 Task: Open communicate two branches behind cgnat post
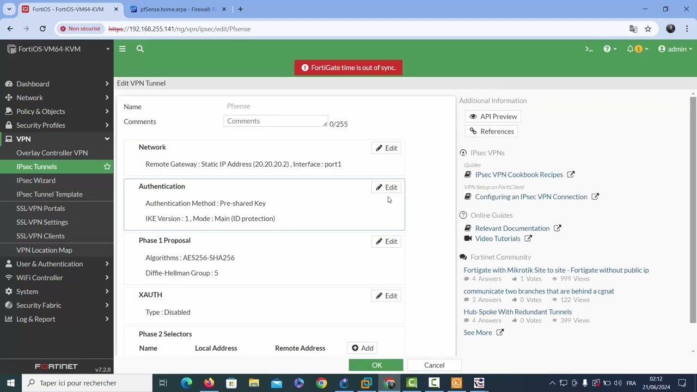[539, 291]
